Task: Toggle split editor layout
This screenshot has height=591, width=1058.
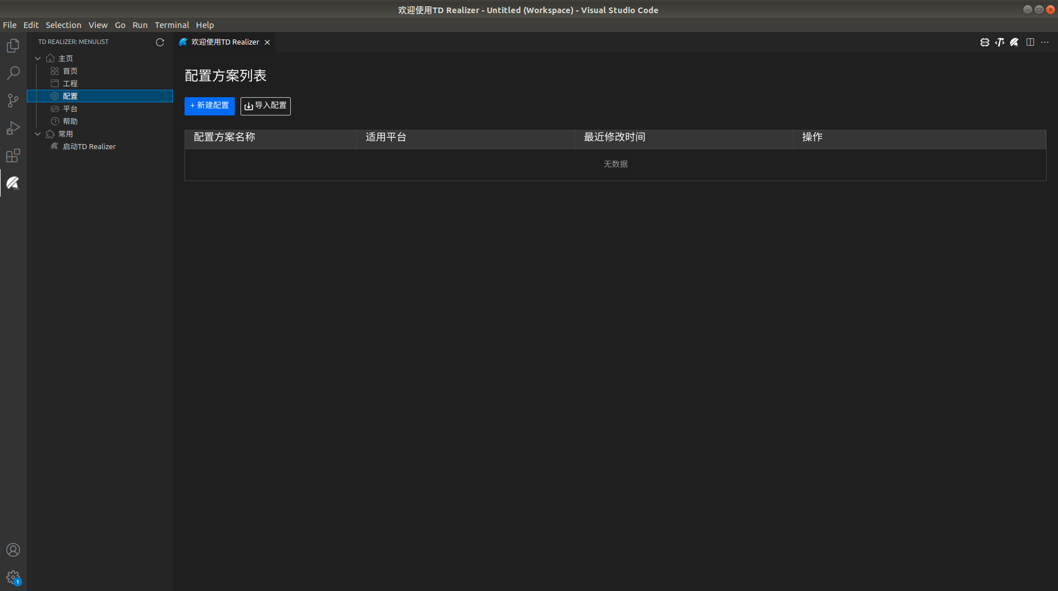Action: (x=1030, y=42)
